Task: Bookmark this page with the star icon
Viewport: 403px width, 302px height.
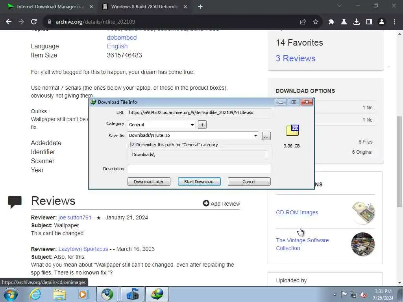Action: 316,22
